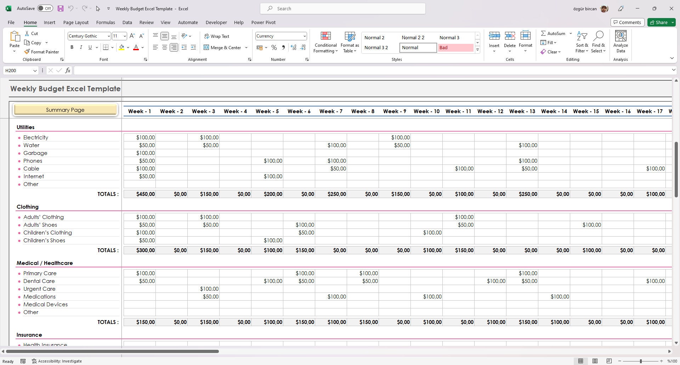
Task: Toggle Align Right
Action: point(174,47)
